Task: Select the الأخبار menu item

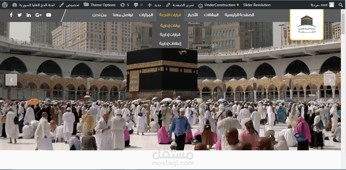Action: [x=193, y=15]
